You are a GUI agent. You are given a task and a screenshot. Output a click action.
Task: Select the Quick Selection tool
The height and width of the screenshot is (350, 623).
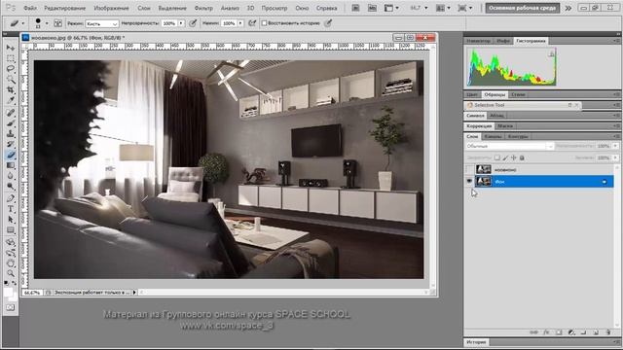11,80
